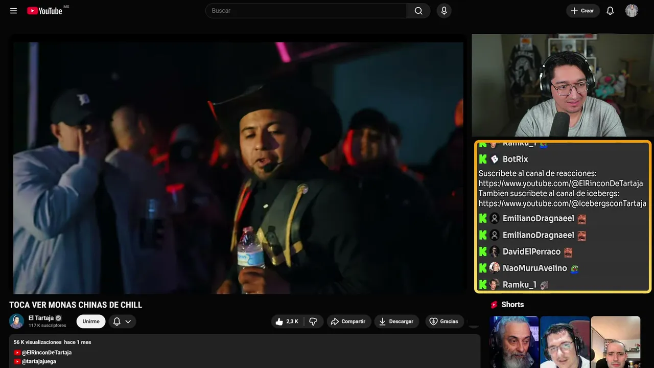This screenshot has height=368, width=654.
Task: Select the video title TOCA VER MONAS CHINAS DE CHILL
Action: click(x=76, y=305)
